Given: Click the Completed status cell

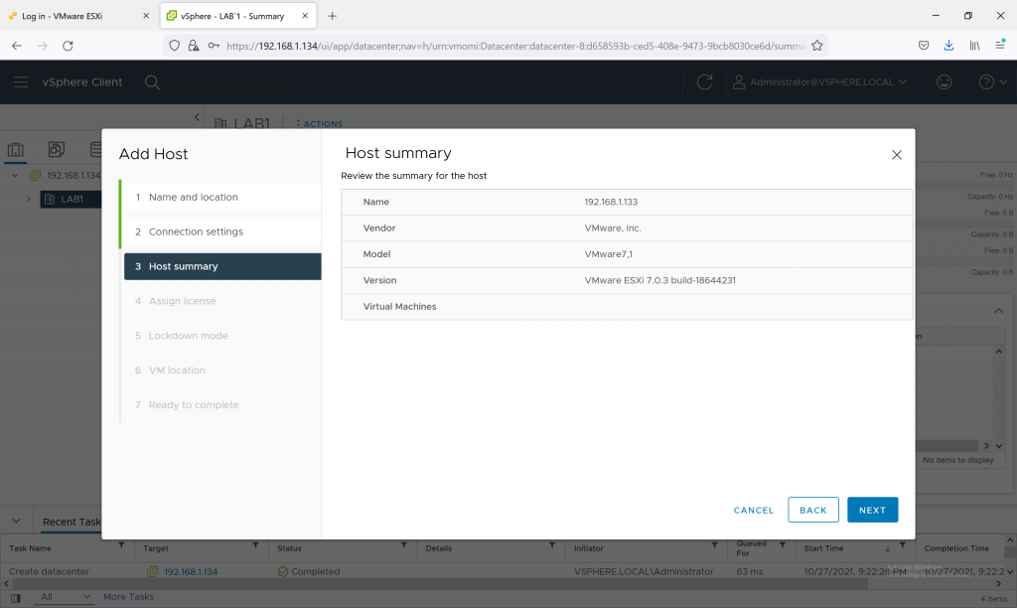Looking at the screenshot, I should pos(309,571).
